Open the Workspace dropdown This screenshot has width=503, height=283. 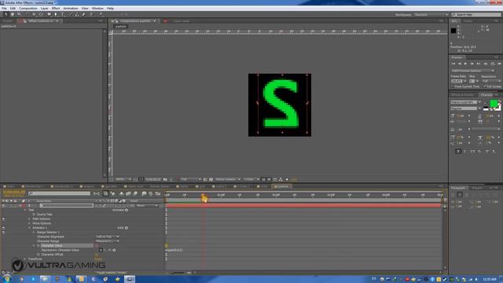[431, 15]
